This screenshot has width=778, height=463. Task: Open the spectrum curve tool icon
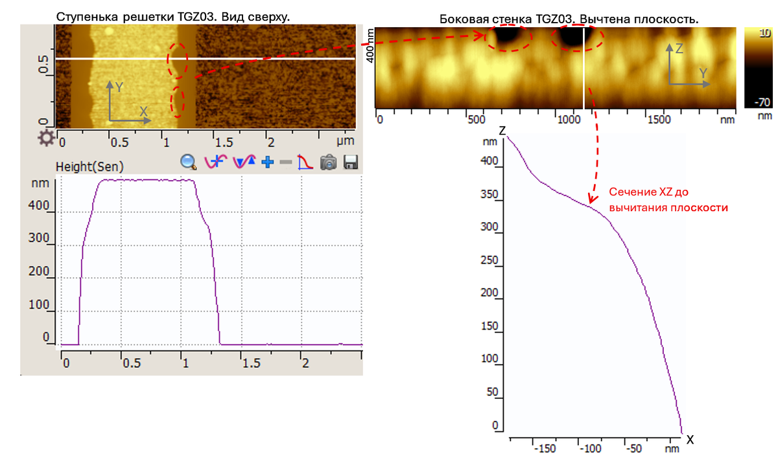click(x=305, y=162)
